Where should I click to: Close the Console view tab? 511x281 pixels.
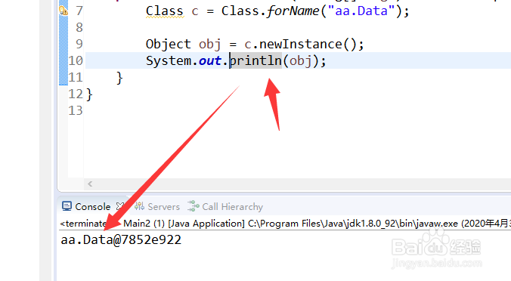point(120,206)
